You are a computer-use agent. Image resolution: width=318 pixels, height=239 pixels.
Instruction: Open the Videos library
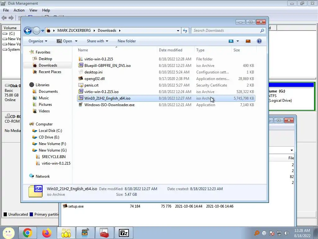tap(44, 111)
